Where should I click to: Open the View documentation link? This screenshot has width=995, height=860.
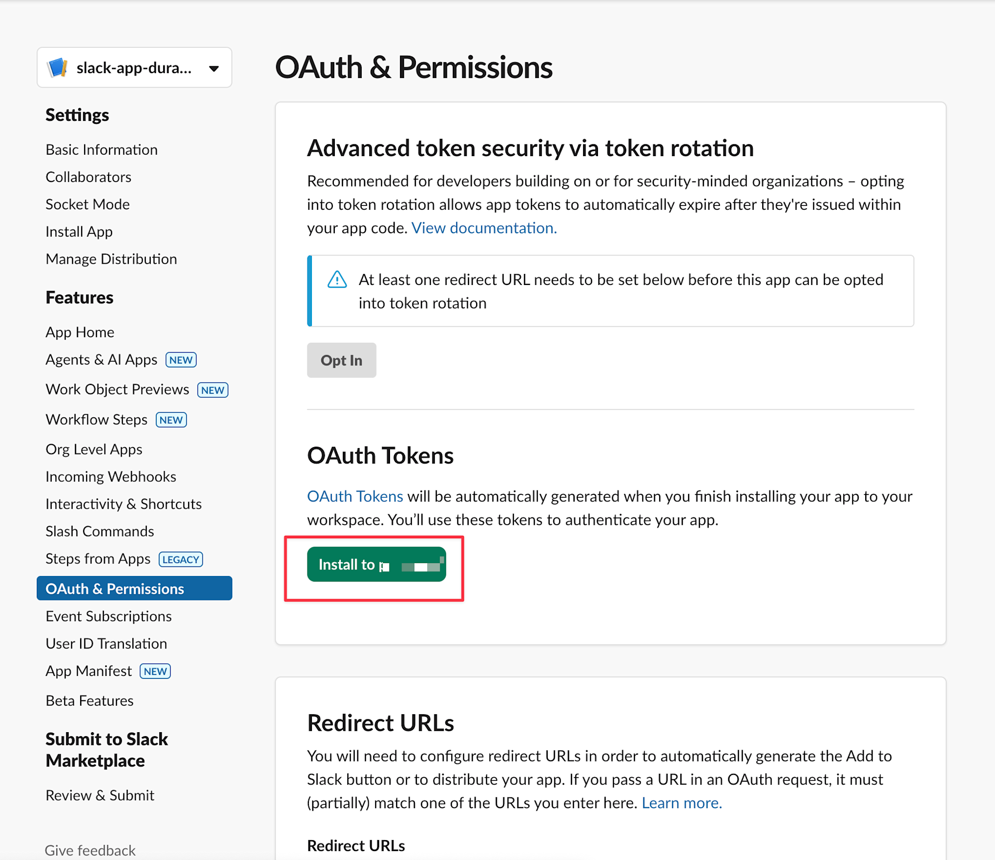484,228
